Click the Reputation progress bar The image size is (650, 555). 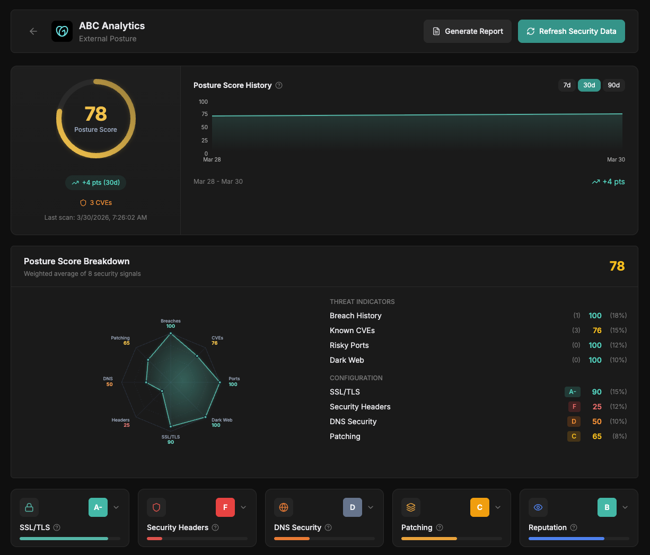point(579,539)
